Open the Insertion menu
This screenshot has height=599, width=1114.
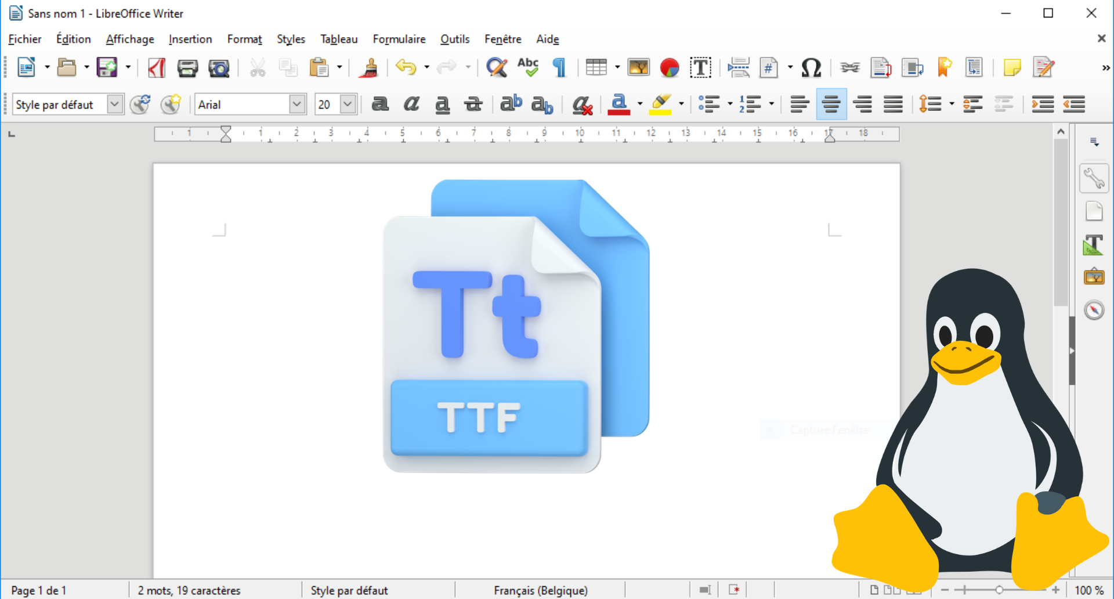(x=190, y=39)
